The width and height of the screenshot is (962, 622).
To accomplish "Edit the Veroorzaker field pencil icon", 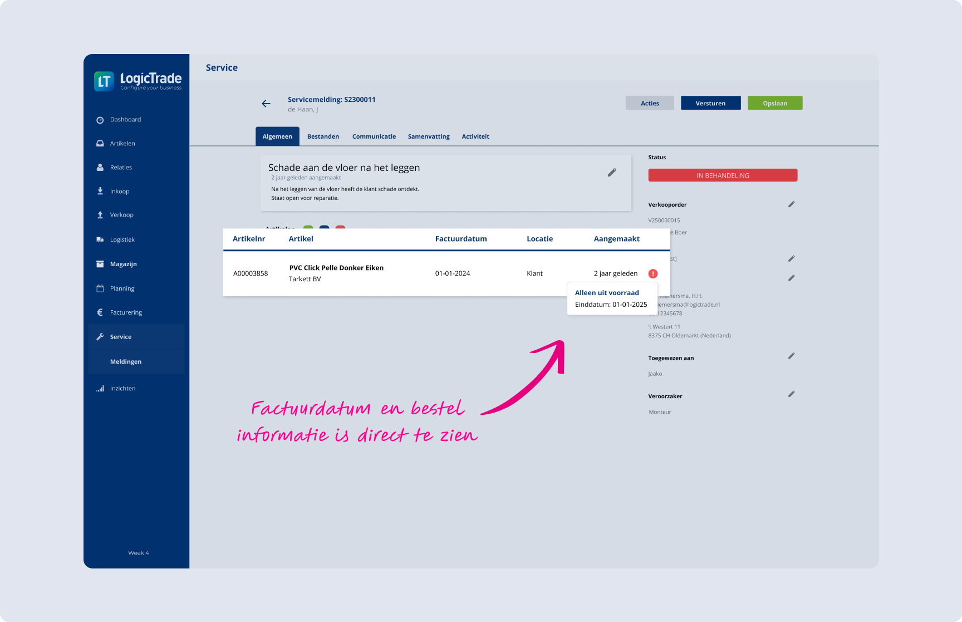I will click(x=791, y=394).
